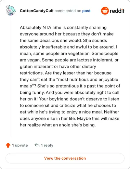The image size is (130, 169).
Task: Click the line "gluten intolerant or have other dietary"
Action: pos(58,66)
